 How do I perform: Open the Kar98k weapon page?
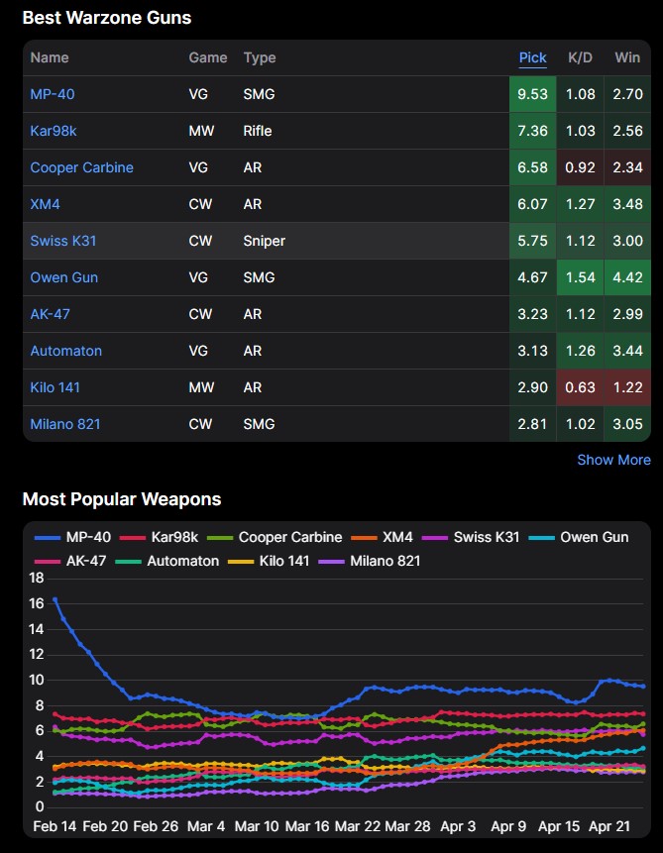[53, 131]
